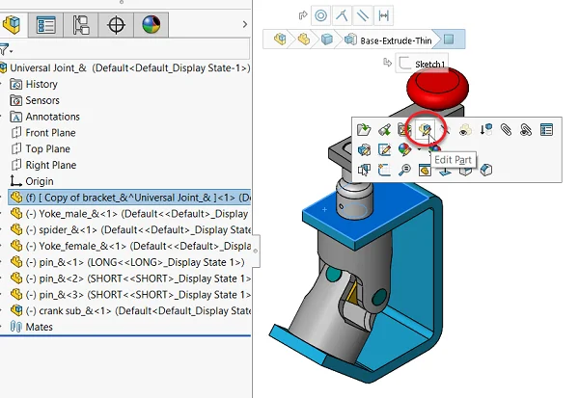
Task: Click the Zoom to Selection magnifier icon
Action: click(x=404, y=171)
